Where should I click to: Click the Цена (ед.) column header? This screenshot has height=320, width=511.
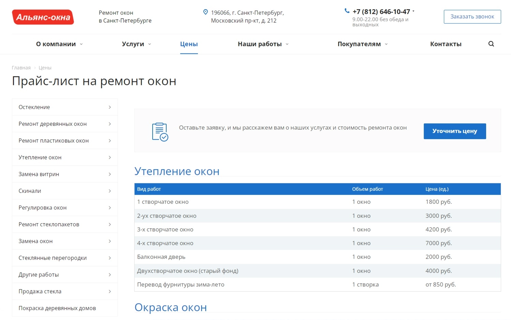pyautogui.click(x=437, y=189)
